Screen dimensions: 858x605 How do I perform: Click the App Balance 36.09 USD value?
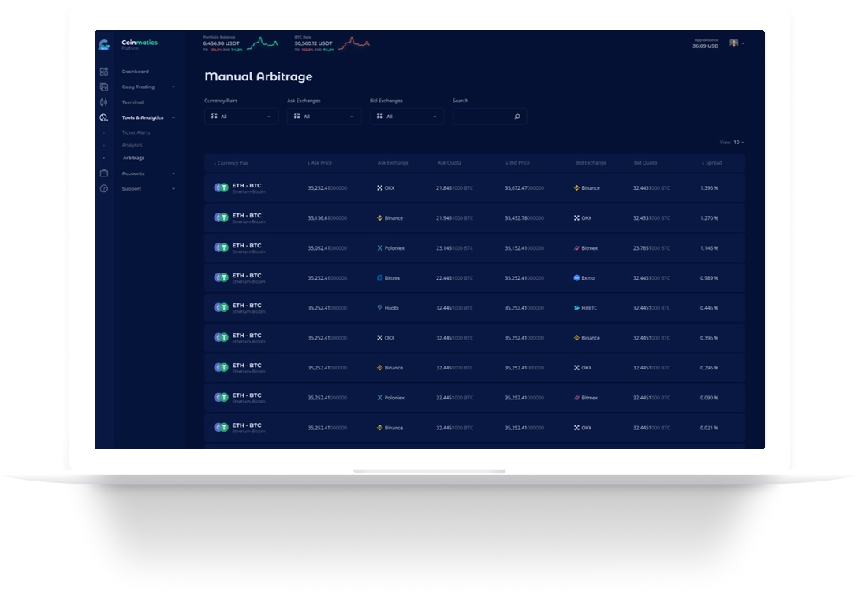705,46
